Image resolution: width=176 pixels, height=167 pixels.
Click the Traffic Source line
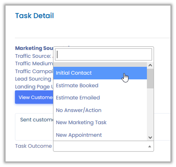pos(34,56)
